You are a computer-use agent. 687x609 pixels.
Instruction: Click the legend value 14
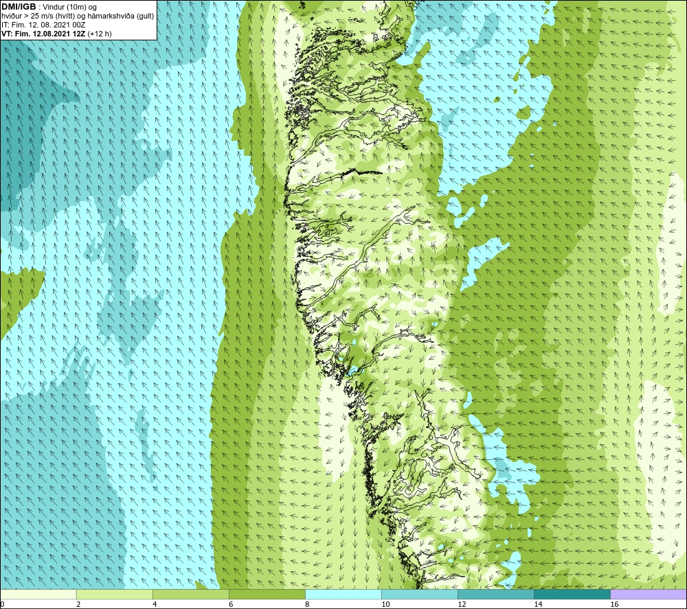(538, 604)
